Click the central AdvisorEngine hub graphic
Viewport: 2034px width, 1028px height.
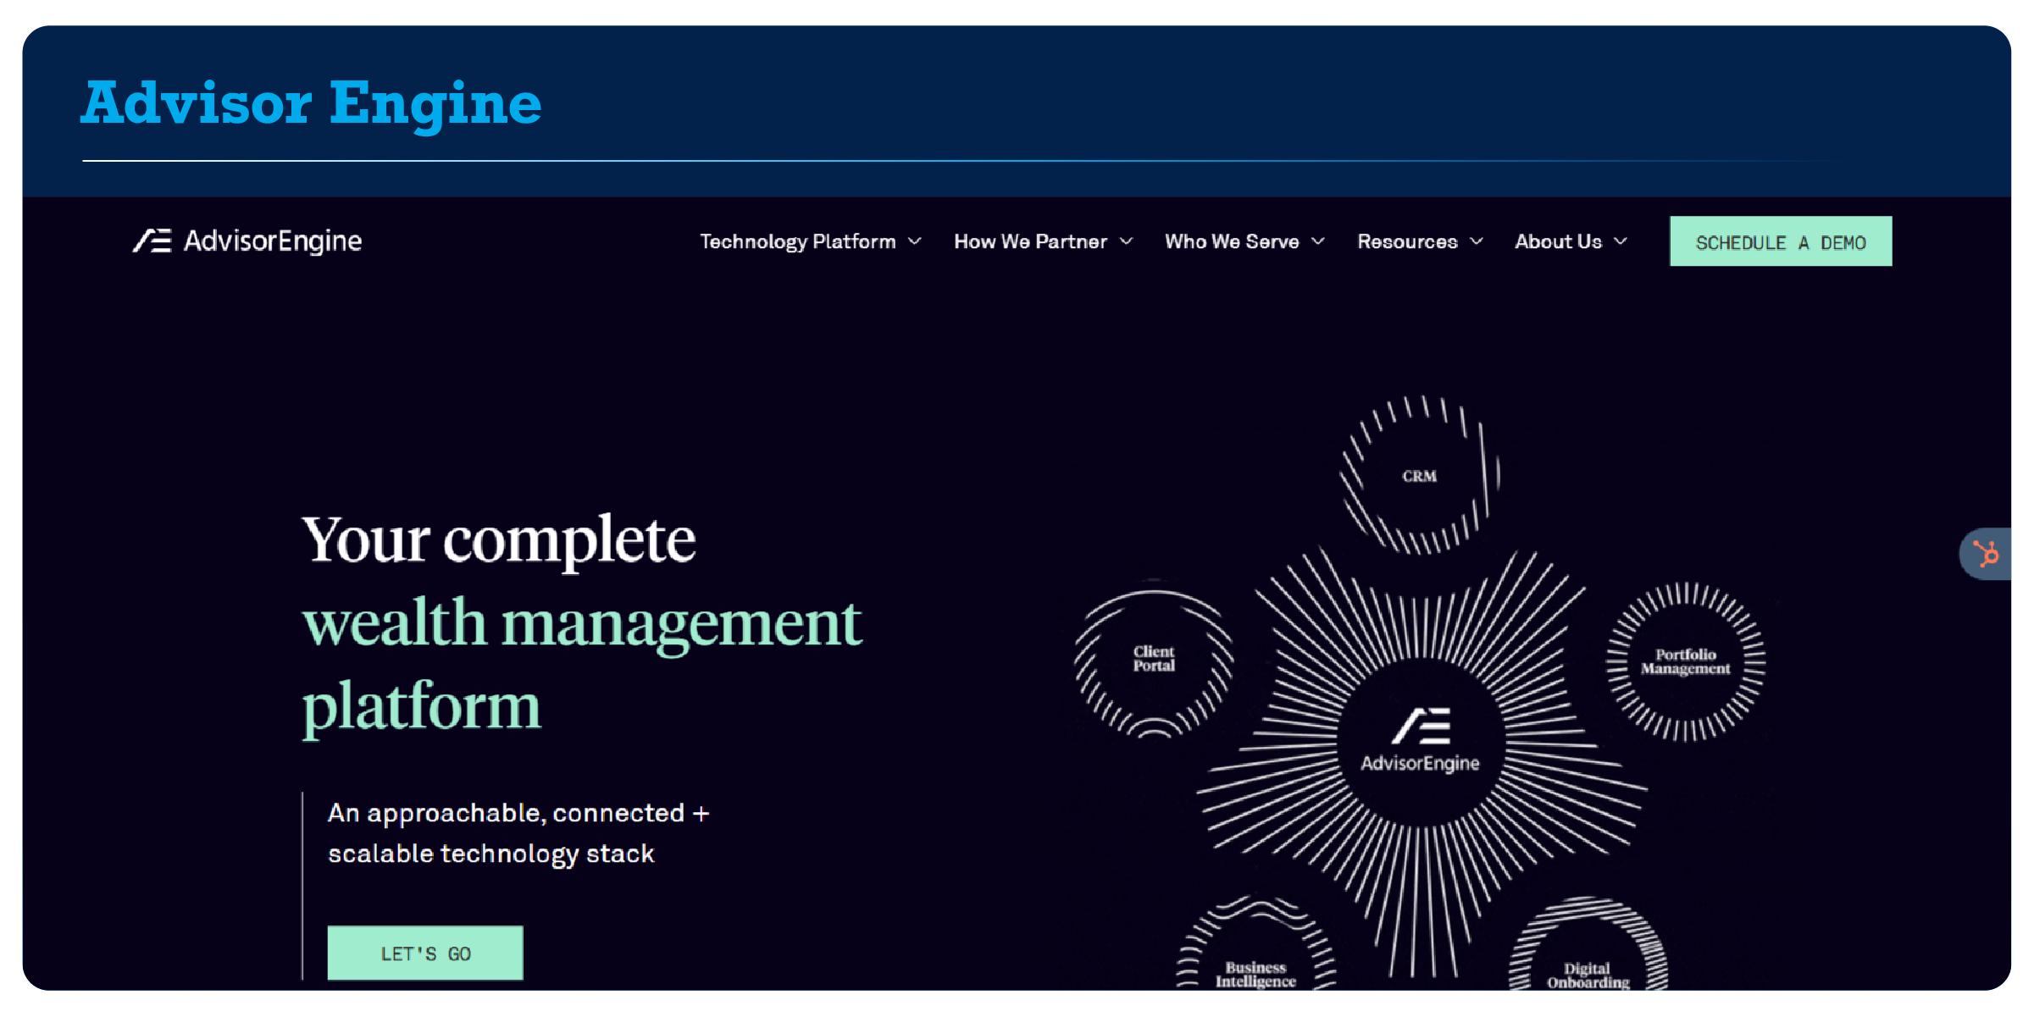1421,743
